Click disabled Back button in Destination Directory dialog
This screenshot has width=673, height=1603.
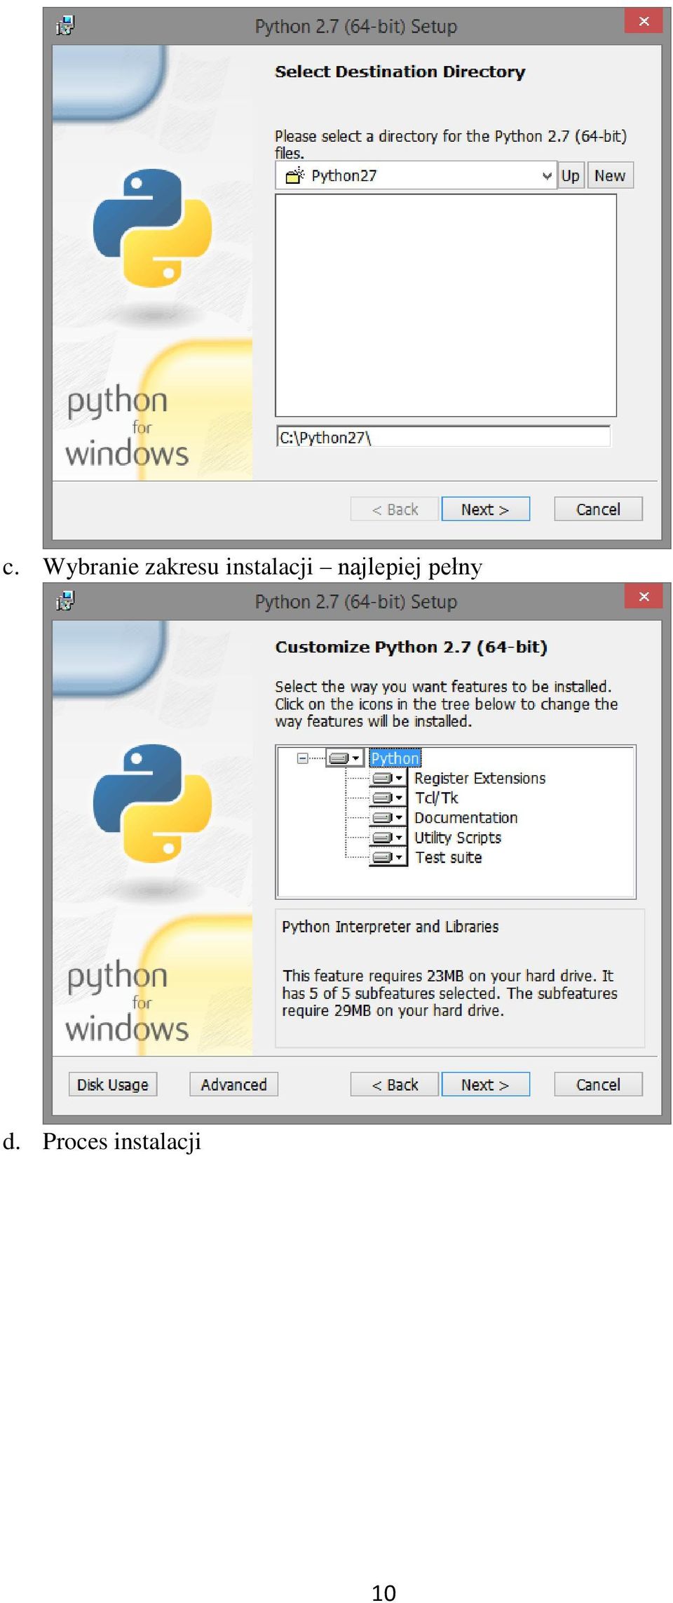[395, 509]
